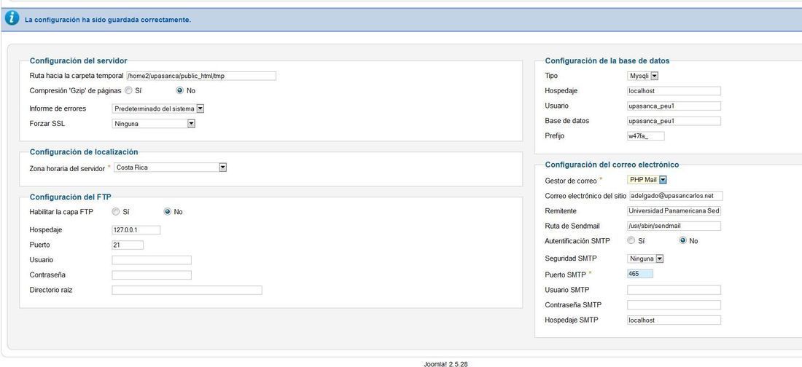Click the Compresión 'Gzip' de páginas label

click(x=76, y=90)
